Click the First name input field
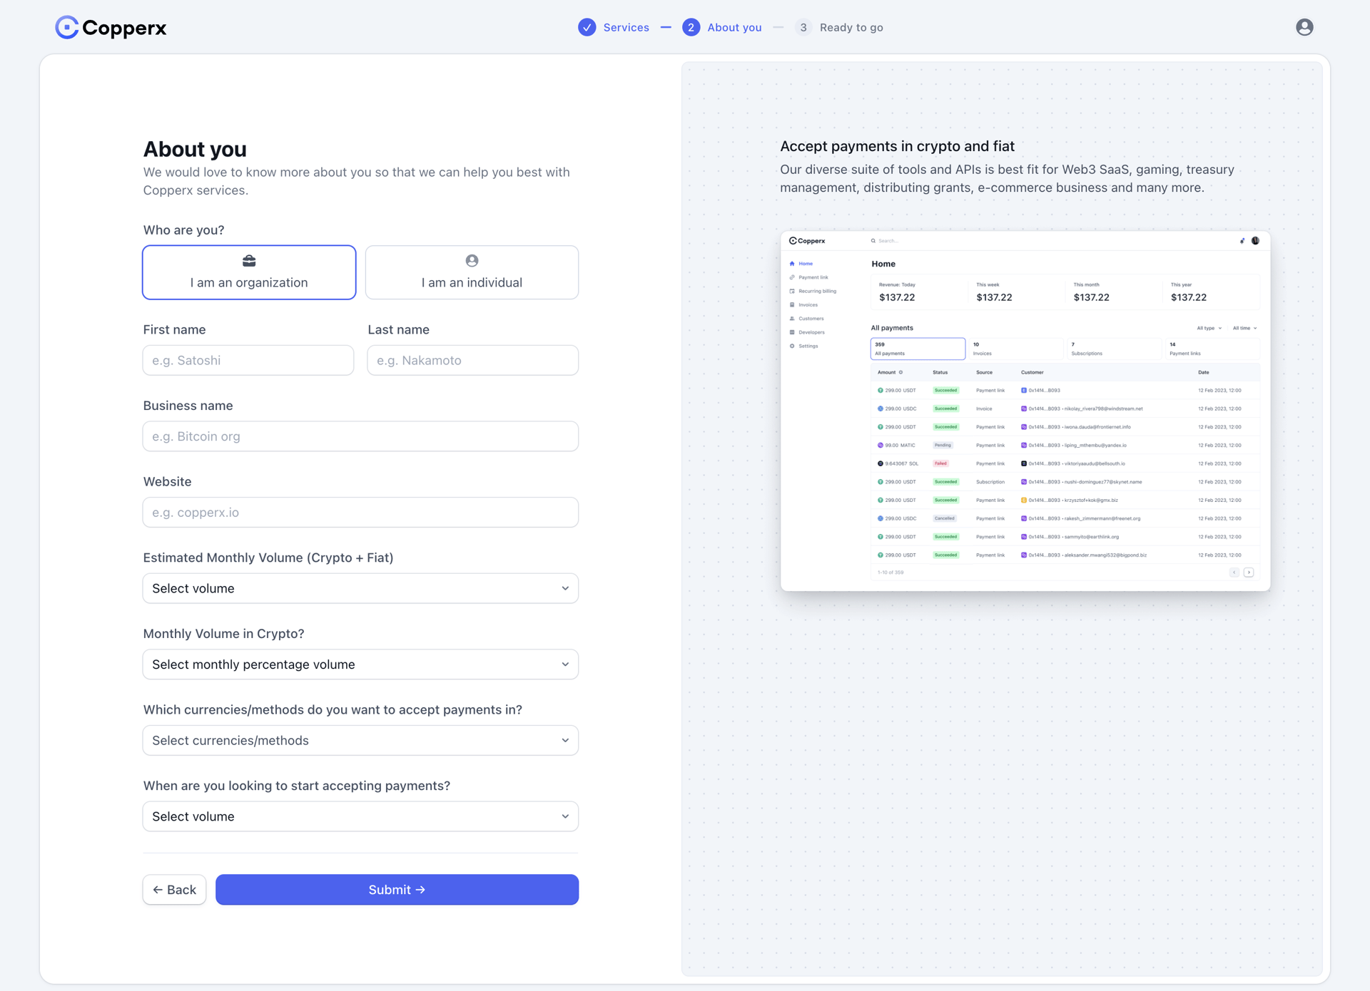1370x991 pixels. pos(248,360)
